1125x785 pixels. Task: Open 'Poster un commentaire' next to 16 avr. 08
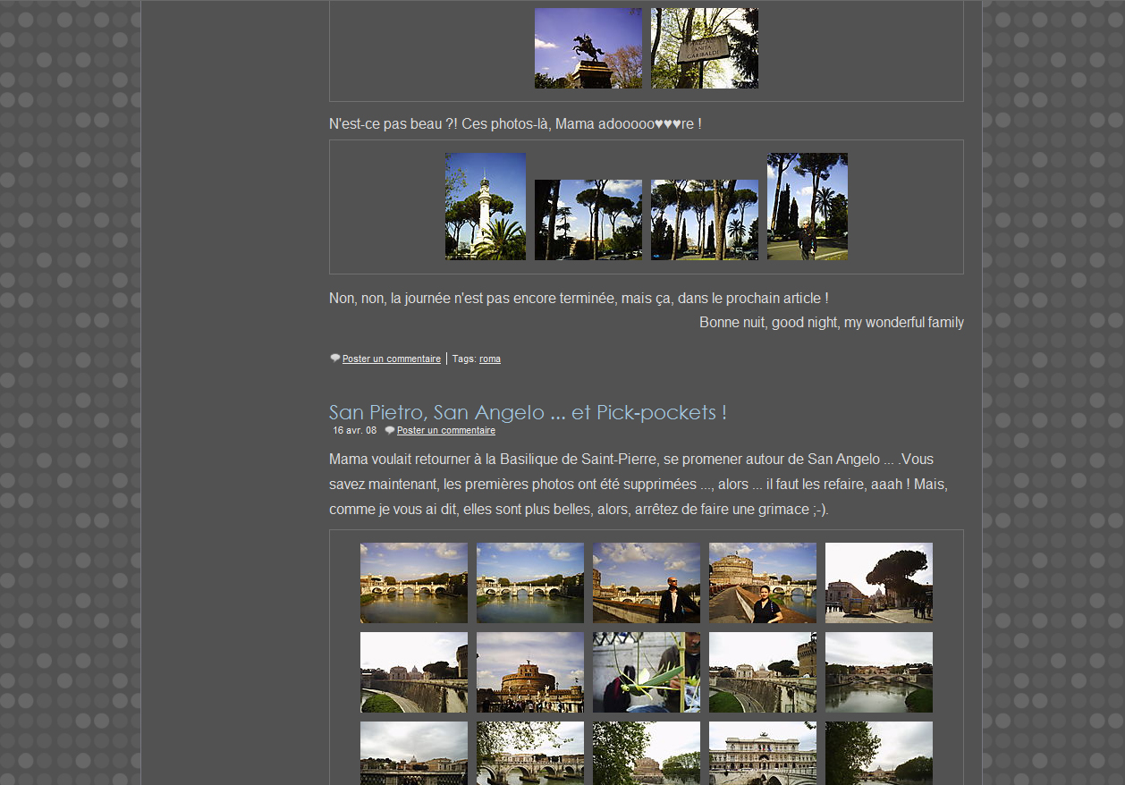445,430
